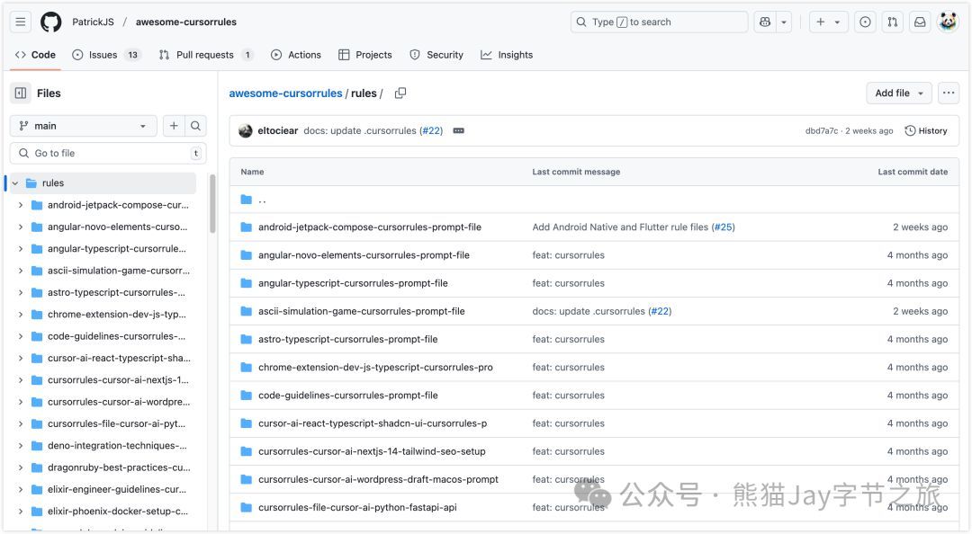Collapse the Files side panel icon
This screenshot has width=972, height=534.
coord(21,93)
